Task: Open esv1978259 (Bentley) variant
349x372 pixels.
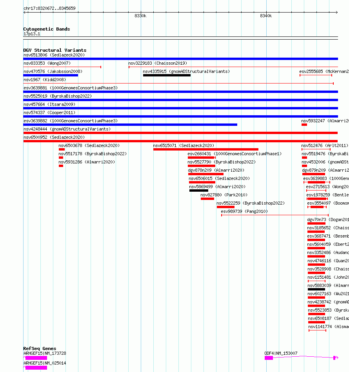Action: [x=328, y=195]
